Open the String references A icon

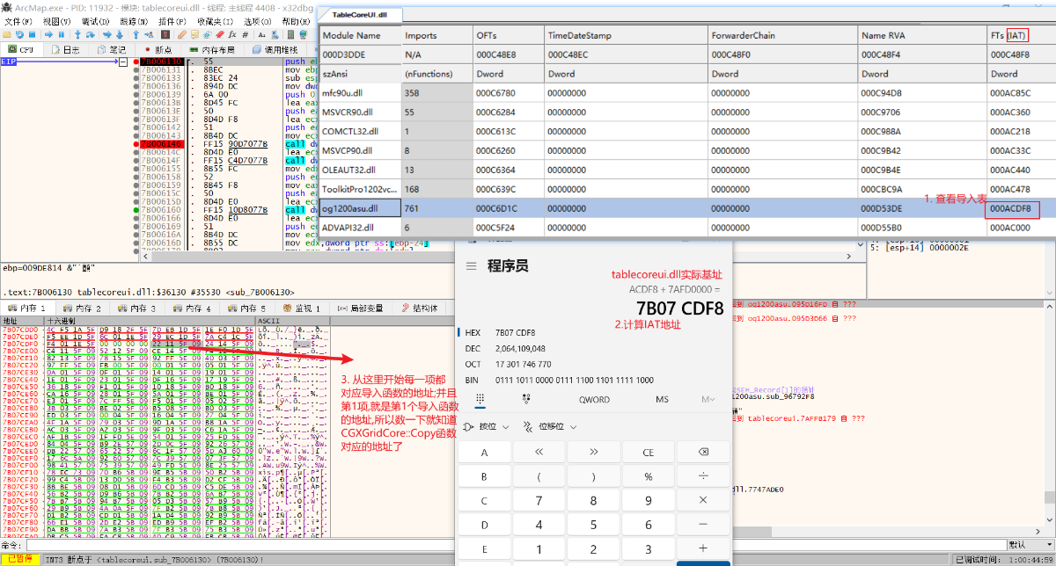[x=261, y=35]
